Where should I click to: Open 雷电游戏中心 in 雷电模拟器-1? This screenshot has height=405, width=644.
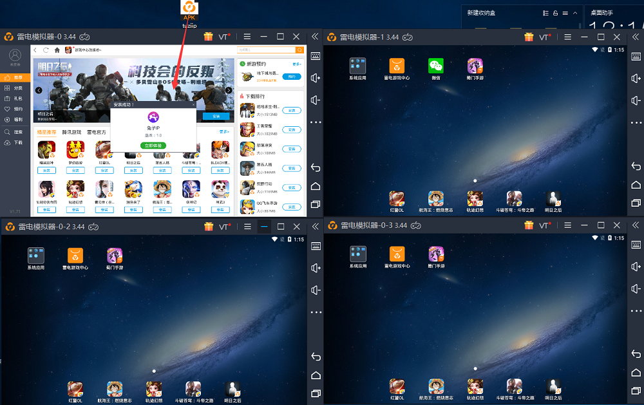[397, 69]
